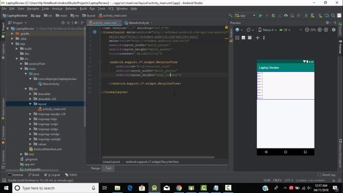Open the Terminal tool window

click(x=16, y=175)
